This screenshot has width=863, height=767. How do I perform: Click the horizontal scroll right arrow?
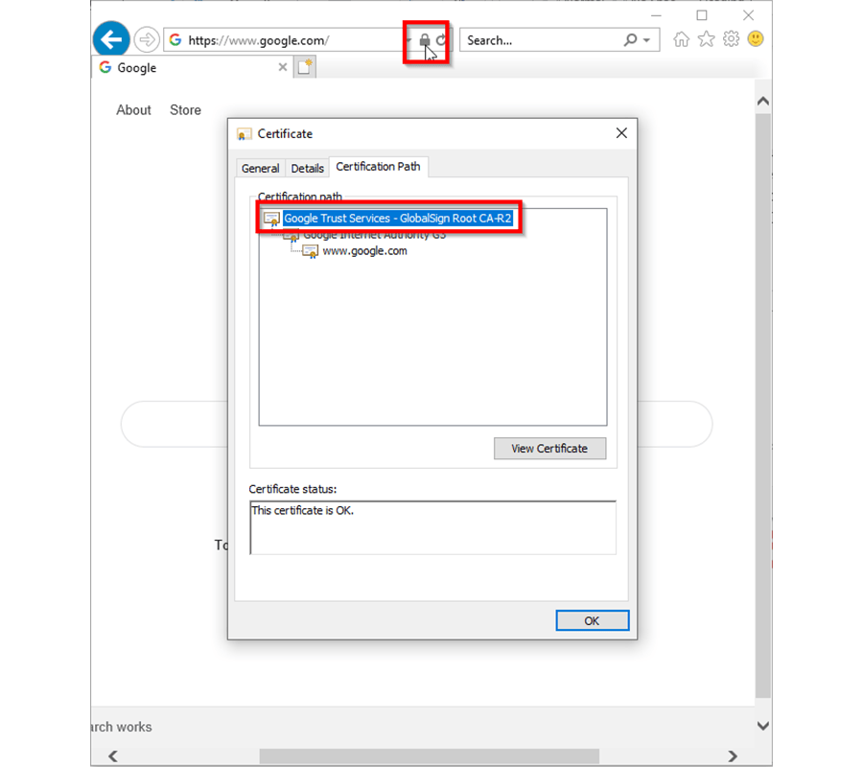tap(733, 756)
